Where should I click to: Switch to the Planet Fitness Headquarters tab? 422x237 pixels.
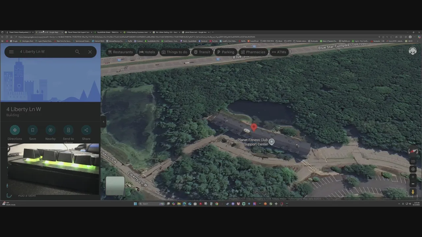tap(20, 32)
